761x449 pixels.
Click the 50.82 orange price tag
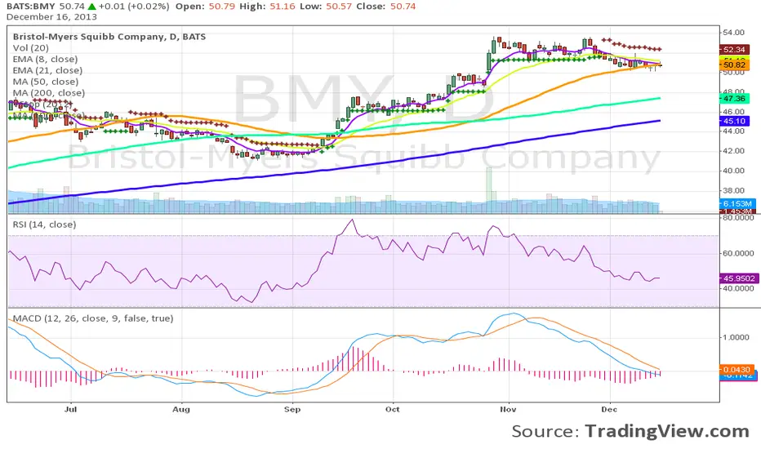click(x=734, y=65)
